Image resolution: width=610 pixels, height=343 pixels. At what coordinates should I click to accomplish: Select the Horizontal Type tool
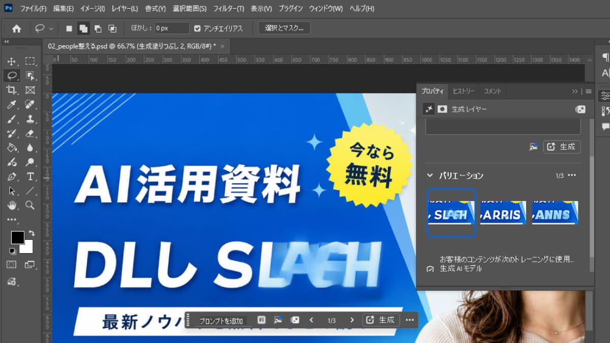(30, 177)
